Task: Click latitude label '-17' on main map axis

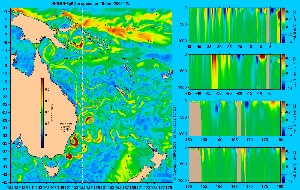Action: pyautogui.click(x=5, y=74)
